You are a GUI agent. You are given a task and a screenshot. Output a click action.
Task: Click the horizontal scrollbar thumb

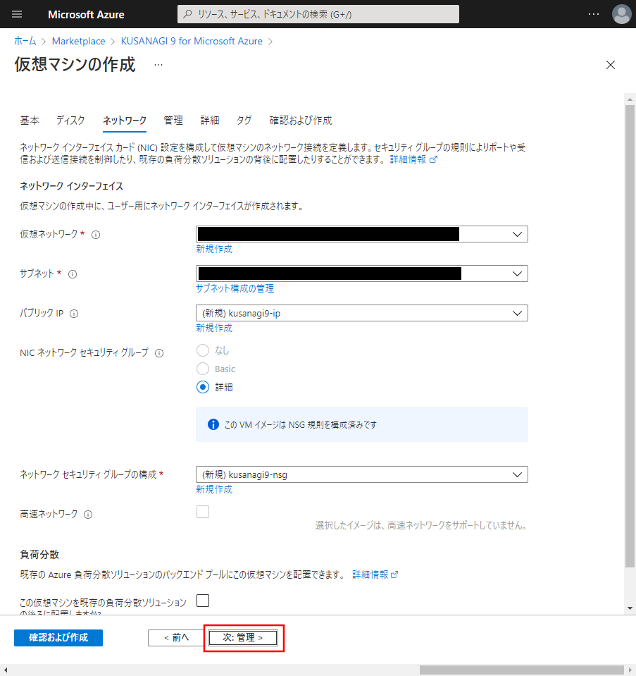[x=521, y=670]
